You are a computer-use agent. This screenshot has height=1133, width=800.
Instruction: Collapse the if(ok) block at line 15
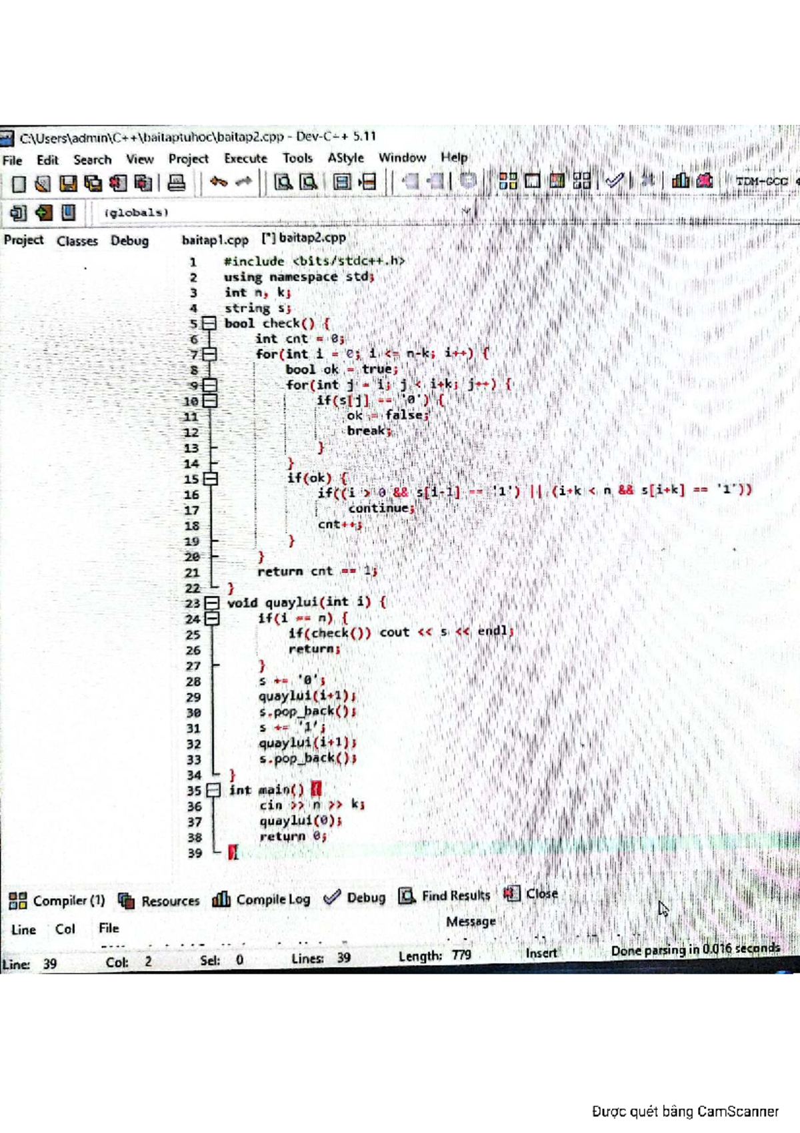click(x=211, y=478)
